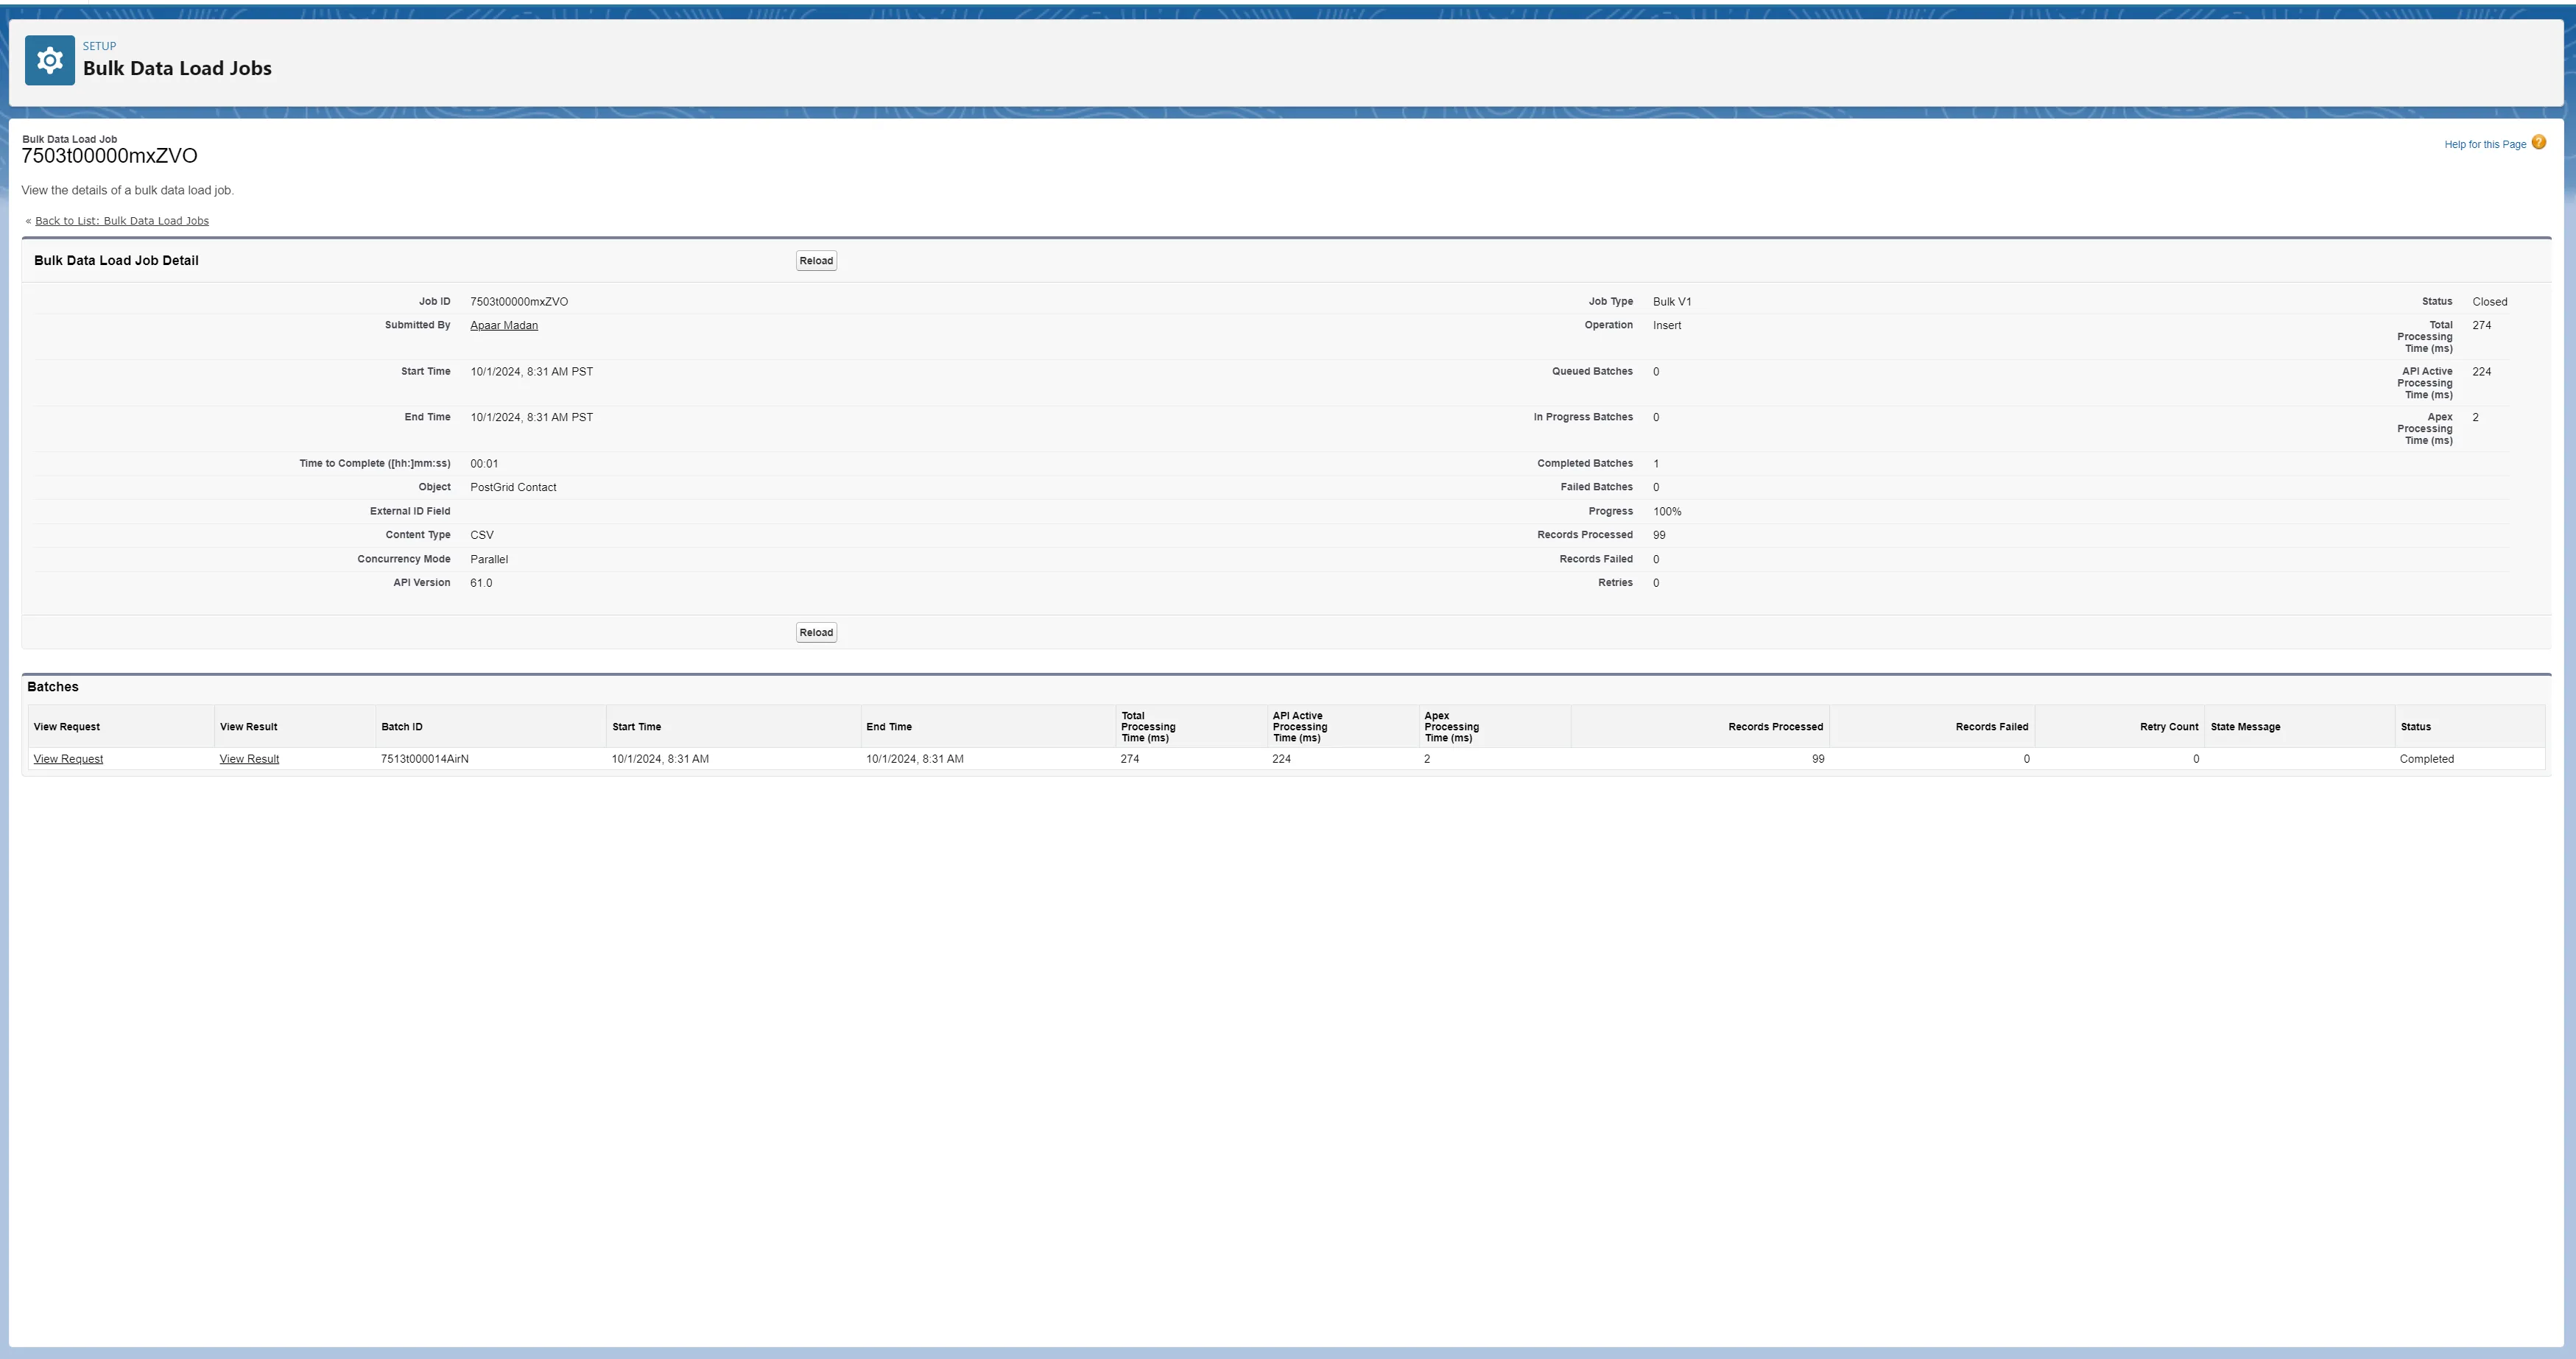Viewport: 2576px width, 1359px height.
Task: Click the End Time column header in Batches
Action: [888, 727]
